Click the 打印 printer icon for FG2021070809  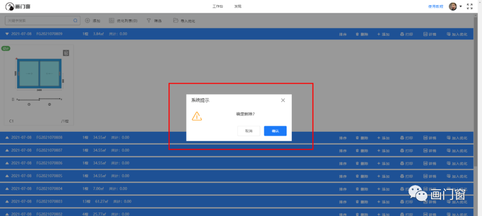tap(402, 34)
